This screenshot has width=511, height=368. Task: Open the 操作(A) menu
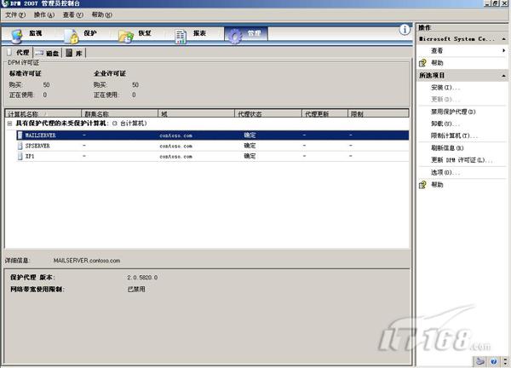44,14
